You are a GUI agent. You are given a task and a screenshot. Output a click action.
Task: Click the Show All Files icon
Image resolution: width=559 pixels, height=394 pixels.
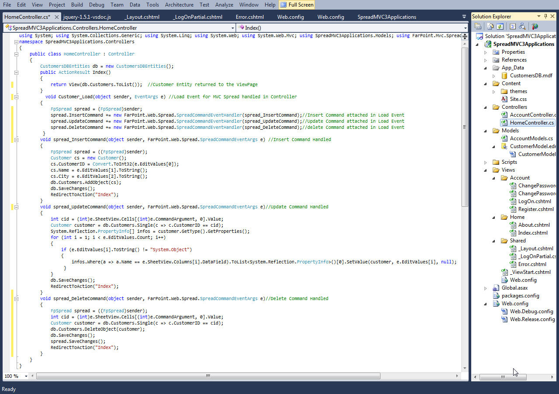(491, 27)
